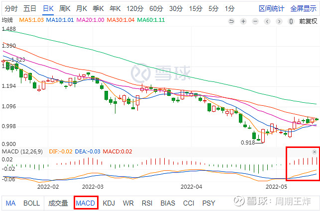Click DIF:-0.02 value text
Image resolution: width=320 pixels, height=211 pixels.
coord(61,151)
